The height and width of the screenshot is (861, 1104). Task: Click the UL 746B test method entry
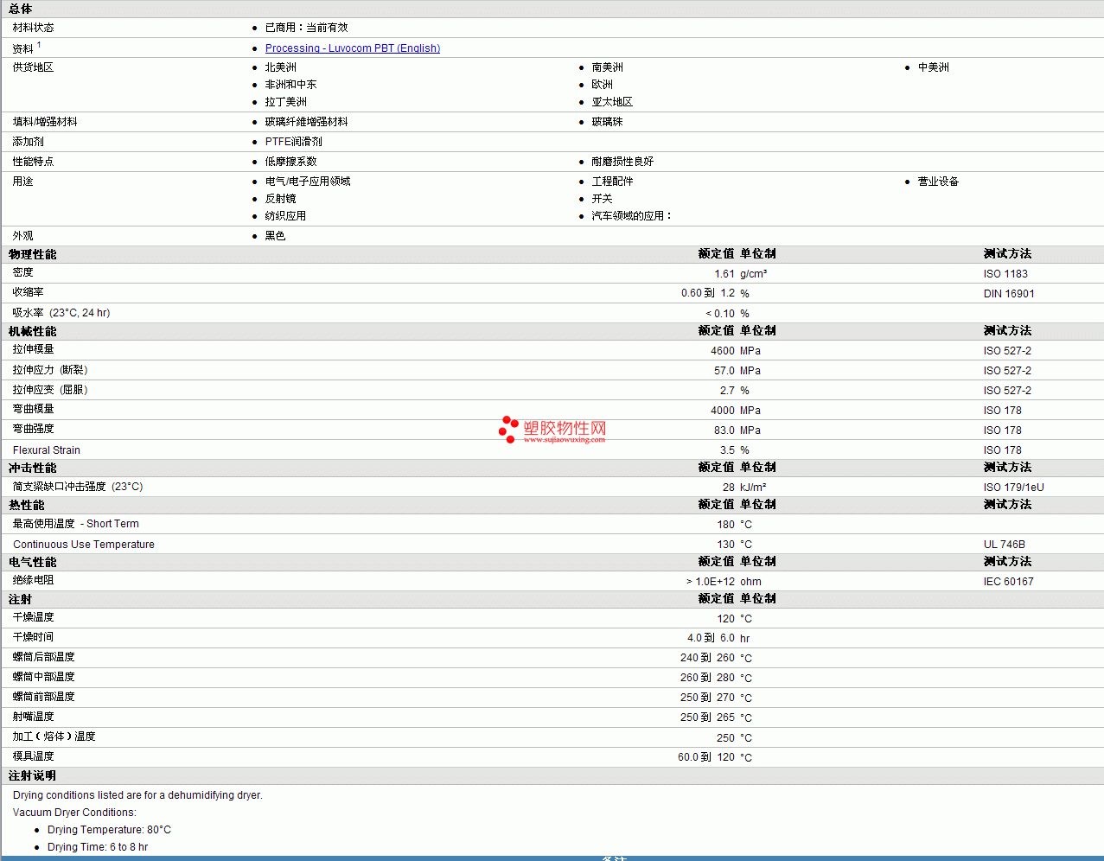1004,545
